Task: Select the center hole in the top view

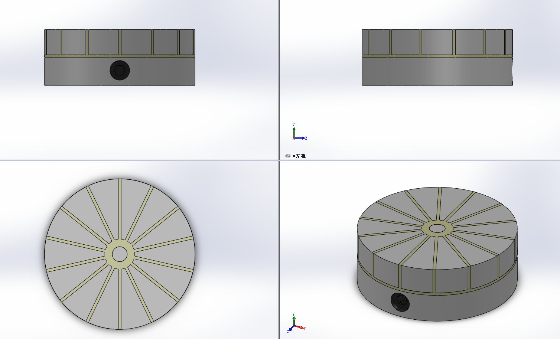Action: [x=120, y=254]
